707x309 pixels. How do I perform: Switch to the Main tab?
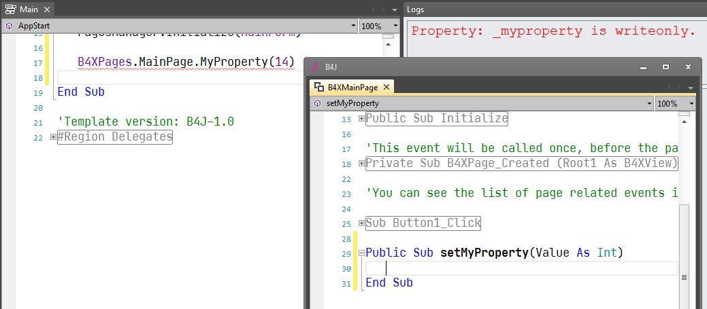pos(29,9)
